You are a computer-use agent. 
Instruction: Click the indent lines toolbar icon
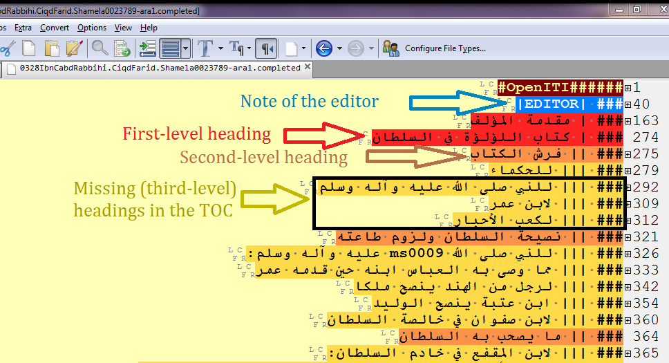[x=147, y=48]
